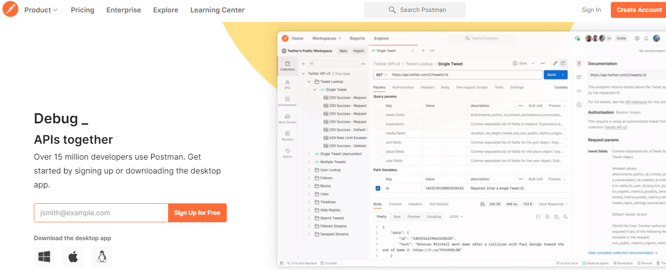Open the Enterprise menu item
Image resolution: width=666 pixels, height=270 pixels.
124,10
